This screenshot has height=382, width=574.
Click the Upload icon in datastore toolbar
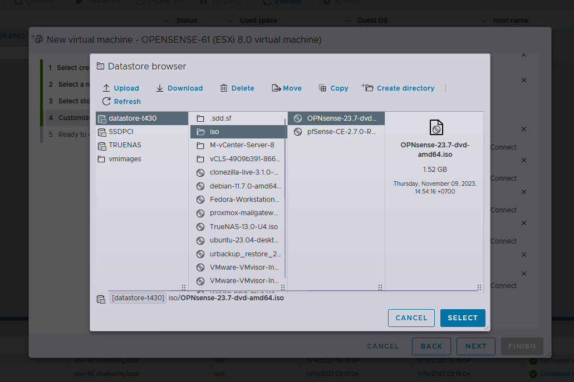pos(106,88)
